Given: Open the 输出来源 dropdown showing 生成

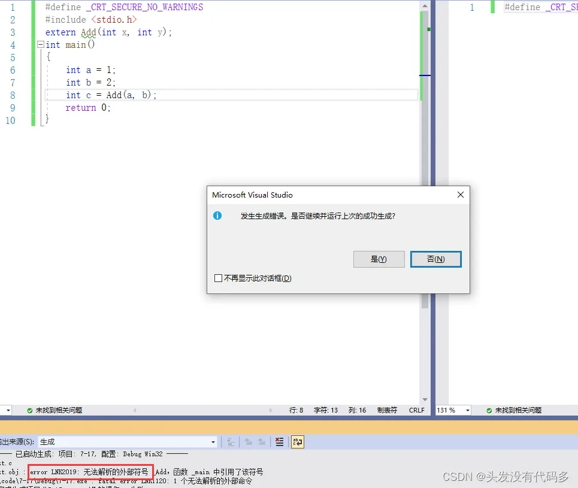Looking at the screenshot, I should pyautogui.click(x=128, y=441).
